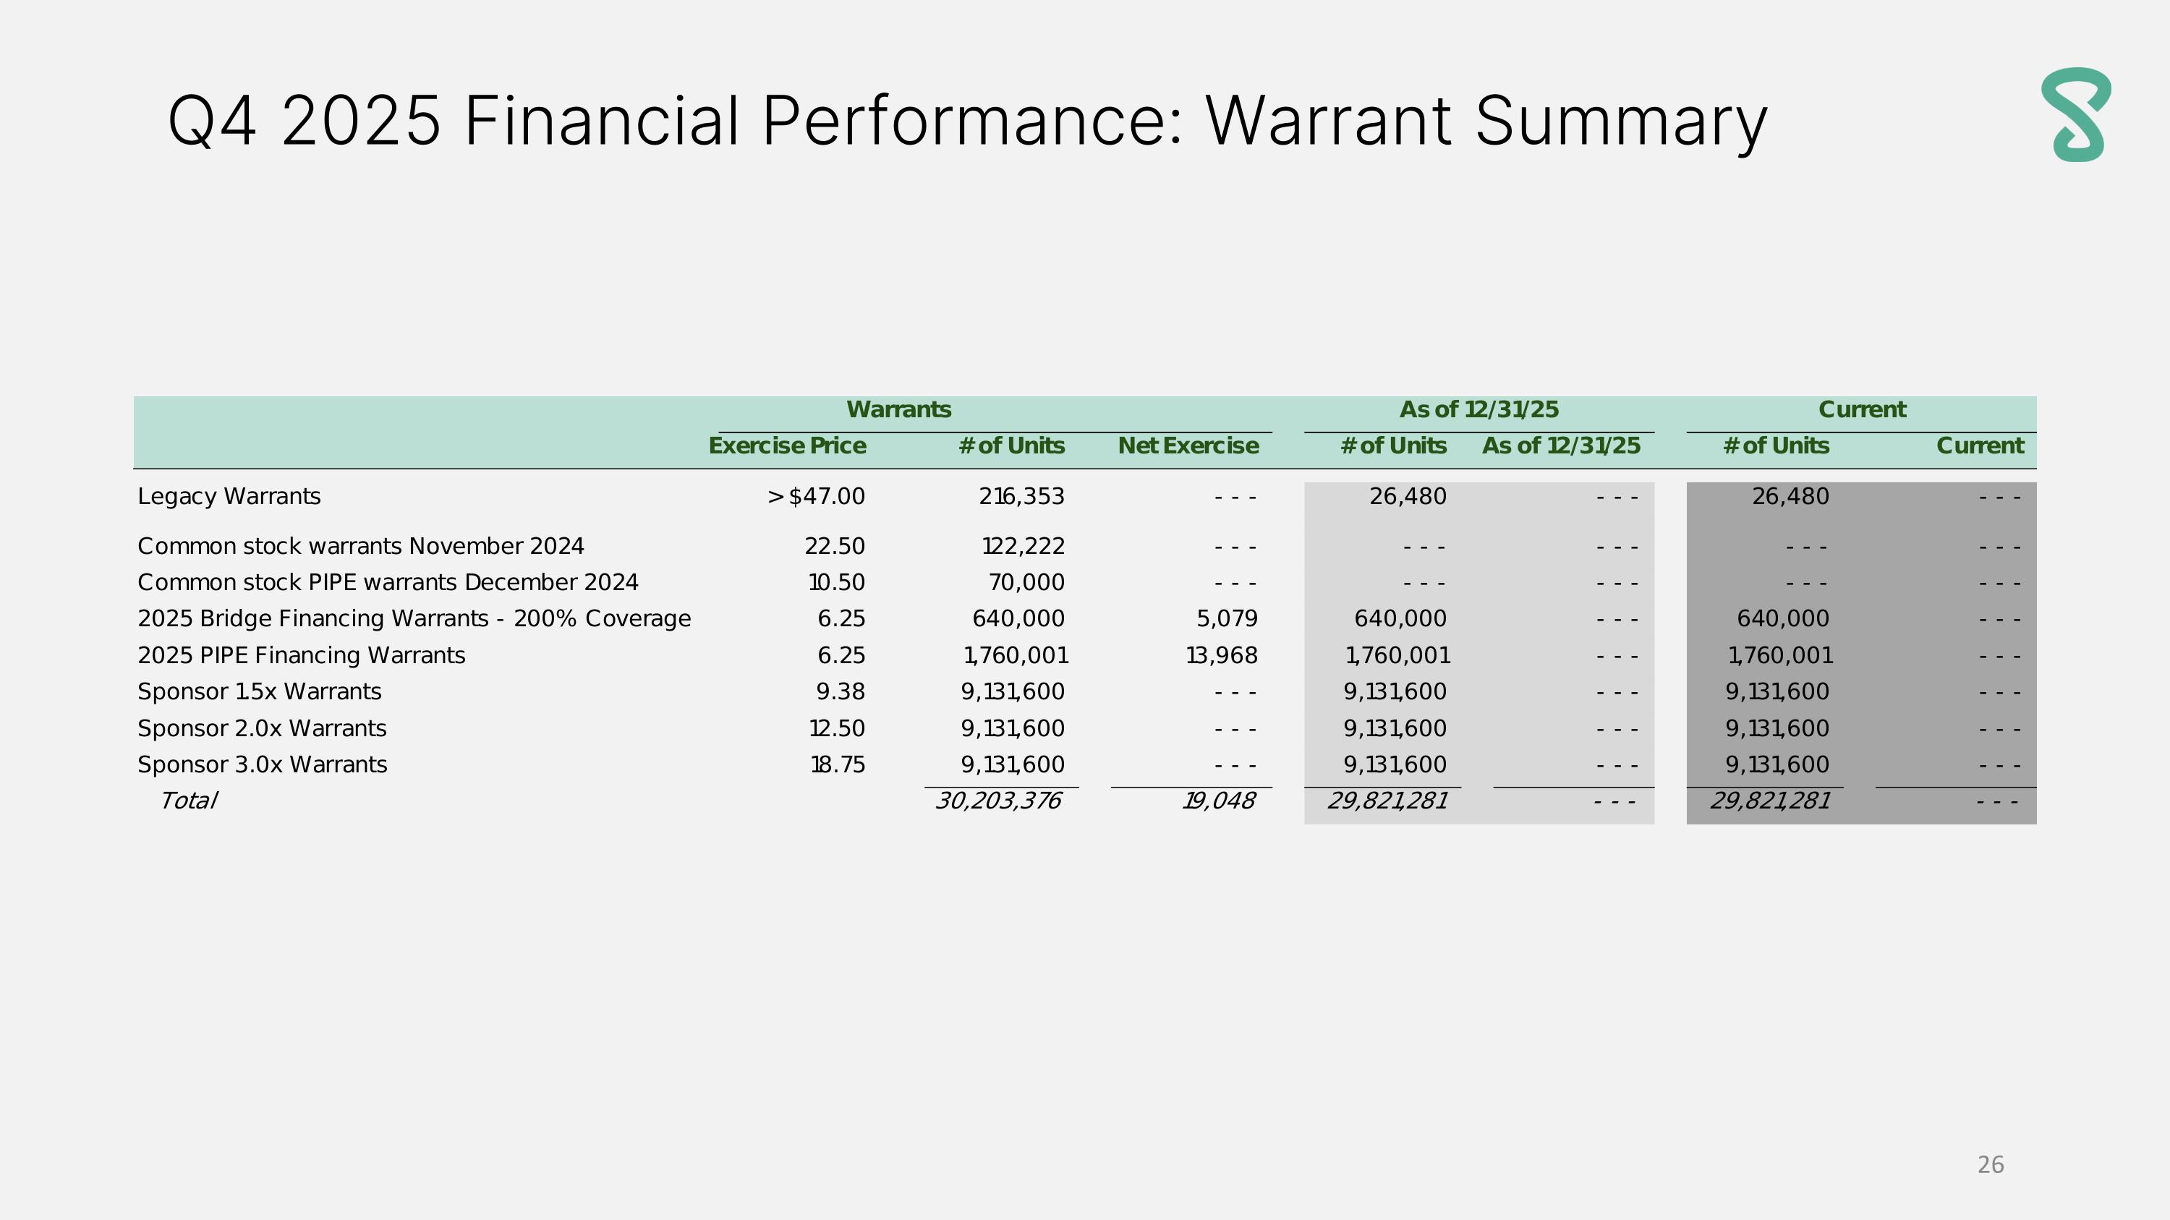Image resolution: width=2170 pixels, height=1220 pixels.
Task: Click the green S logo icon
Action: click(2076, 116)
